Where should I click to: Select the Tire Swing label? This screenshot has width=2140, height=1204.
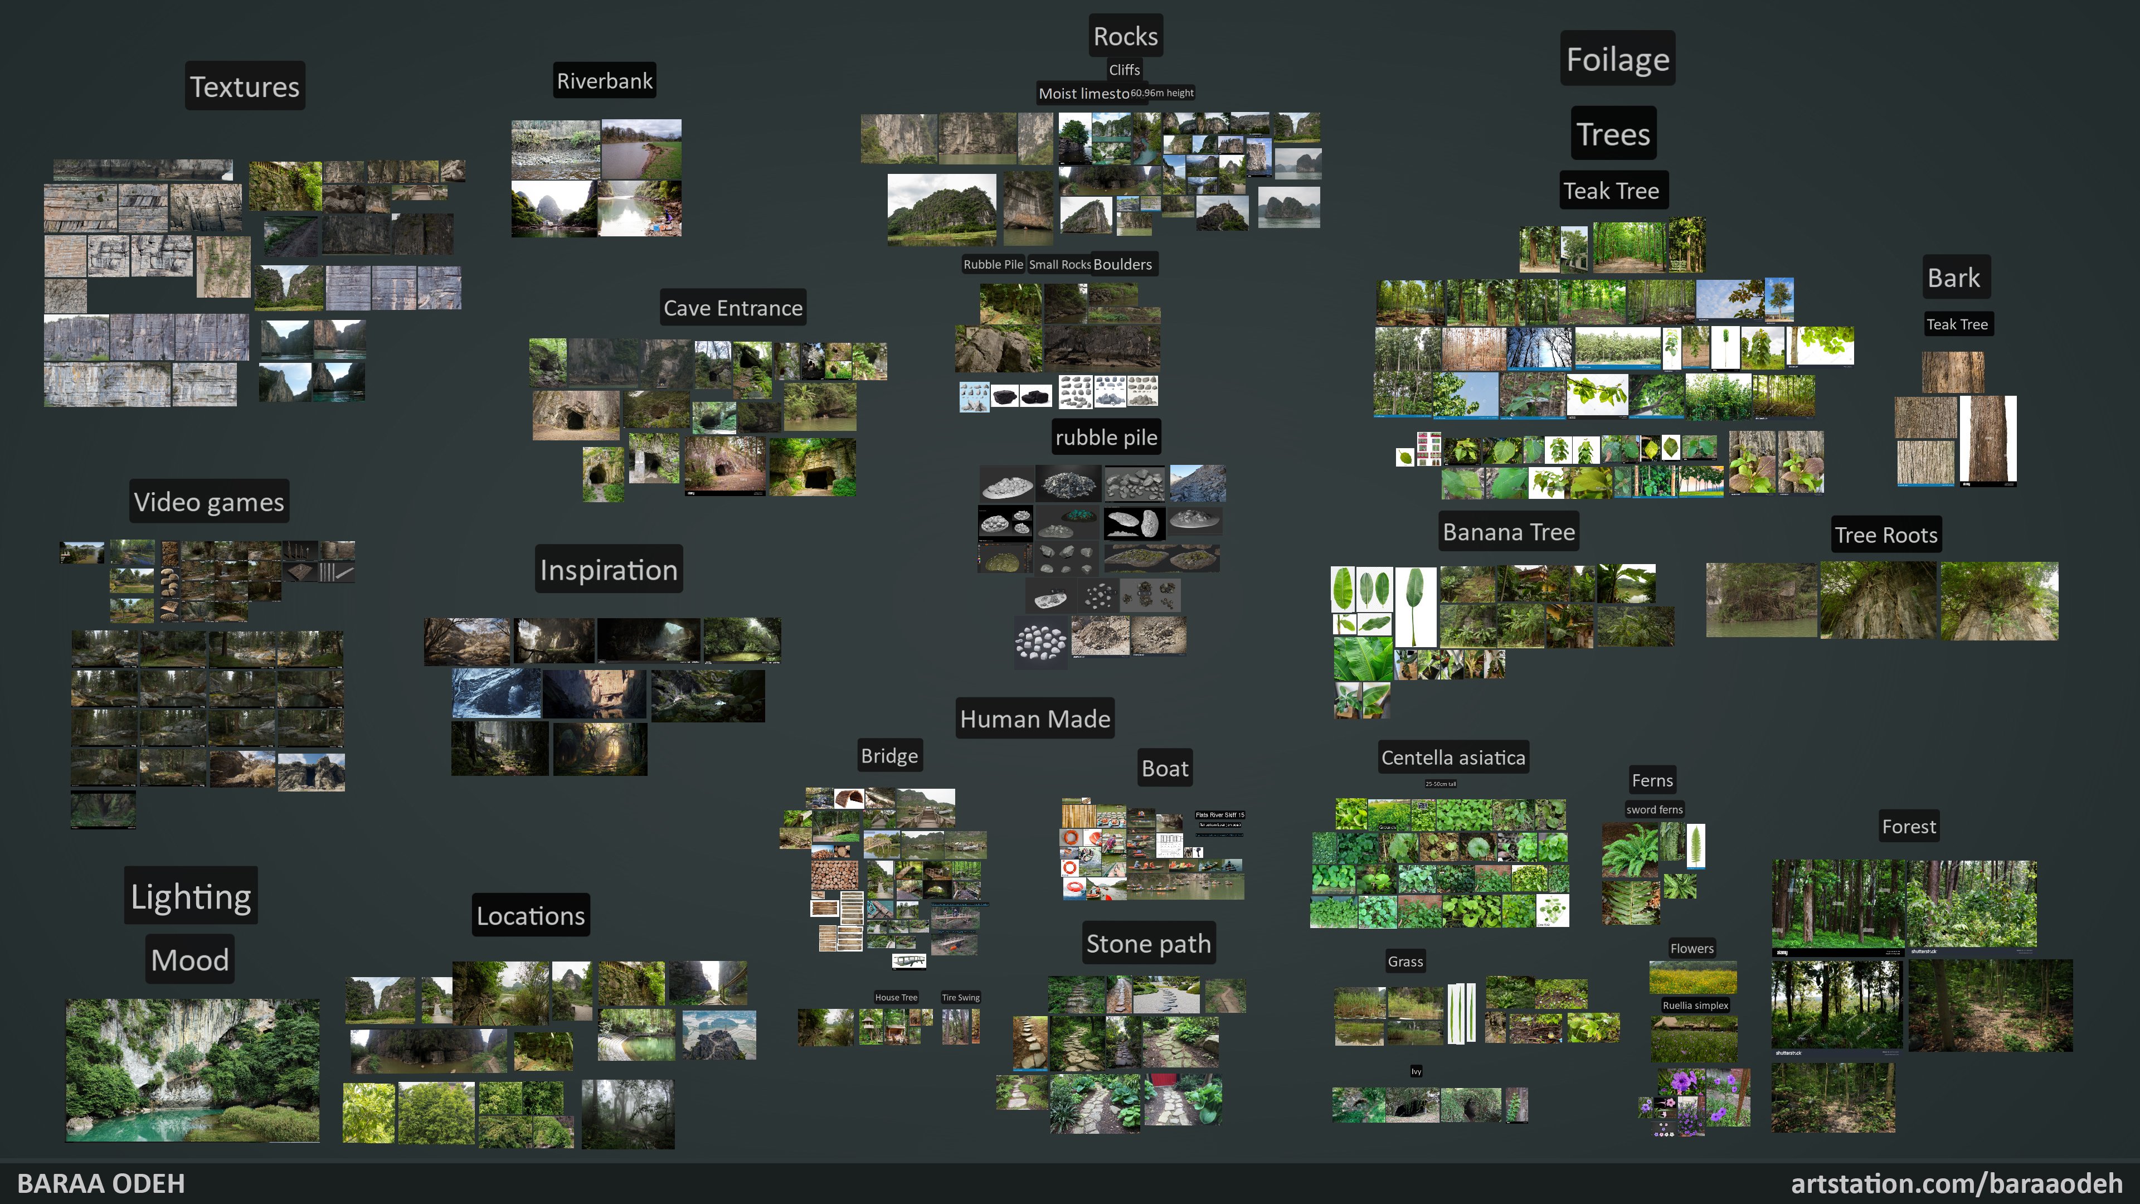961,997
